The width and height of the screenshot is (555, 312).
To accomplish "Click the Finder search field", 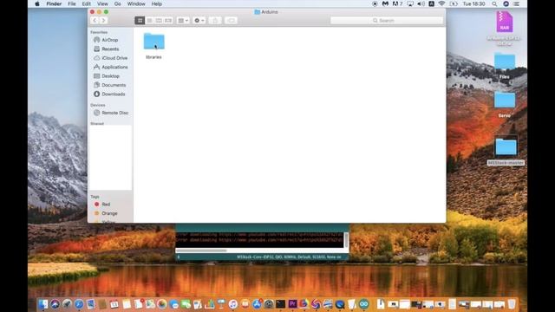I will click(387, 21).
